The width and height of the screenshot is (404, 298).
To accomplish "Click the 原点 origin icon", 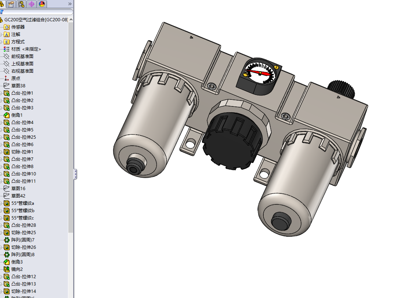I will tap(7, 78).
